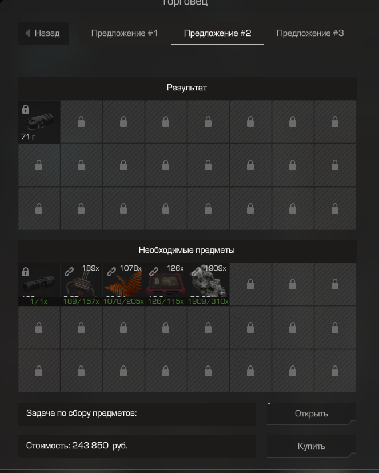This screenshot has width=379, height=473.
Task: Open the Предложение #3 tab
Action: pyautogui.click(x=310, y=33)
